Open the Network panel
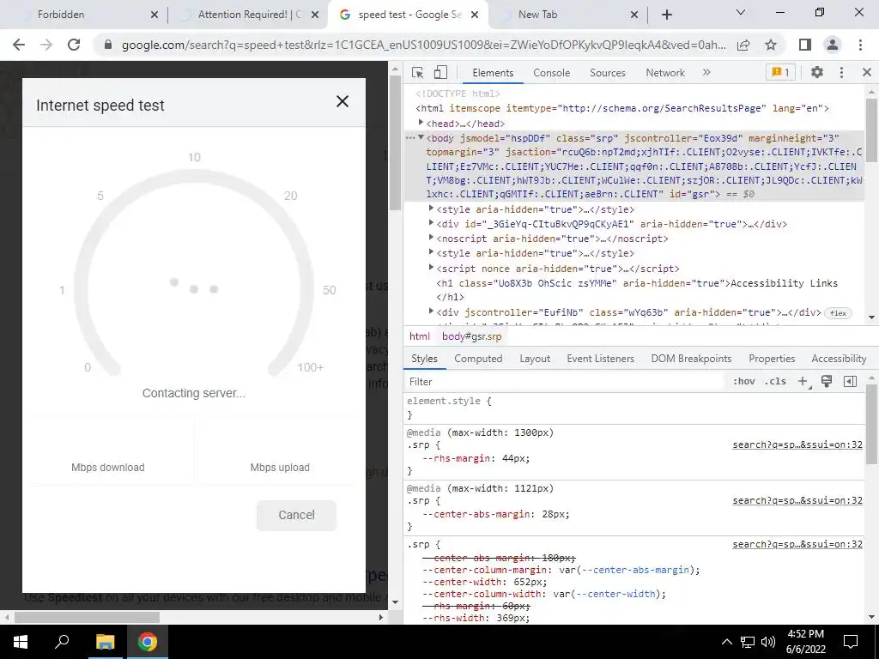The height and width of the screenshot is (659, 879). point(665,72)
